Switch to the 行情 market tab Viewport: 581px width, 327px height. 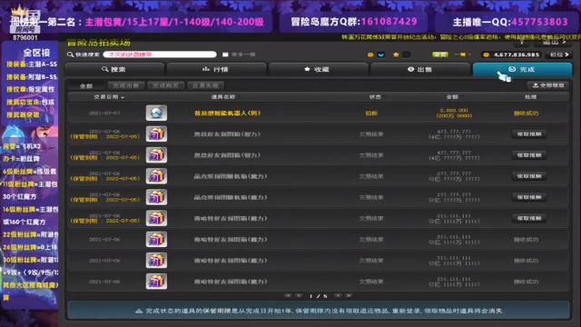216,69
